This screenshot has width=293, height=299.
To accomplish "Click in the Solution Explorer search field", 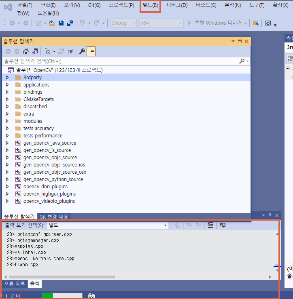I will click(x=120, y=61).
